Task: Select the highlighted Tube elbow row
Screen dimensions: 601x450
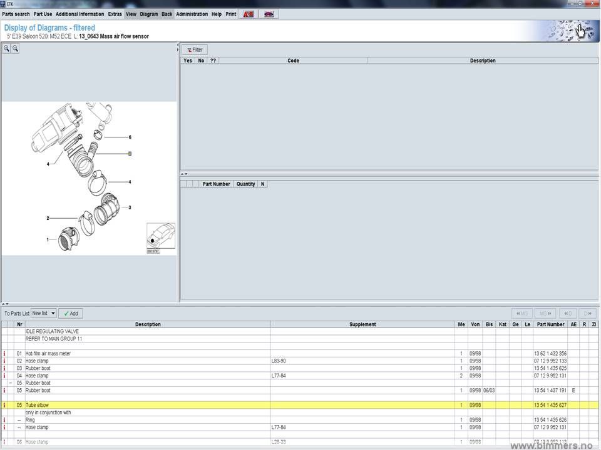Action: coord(300,405)
